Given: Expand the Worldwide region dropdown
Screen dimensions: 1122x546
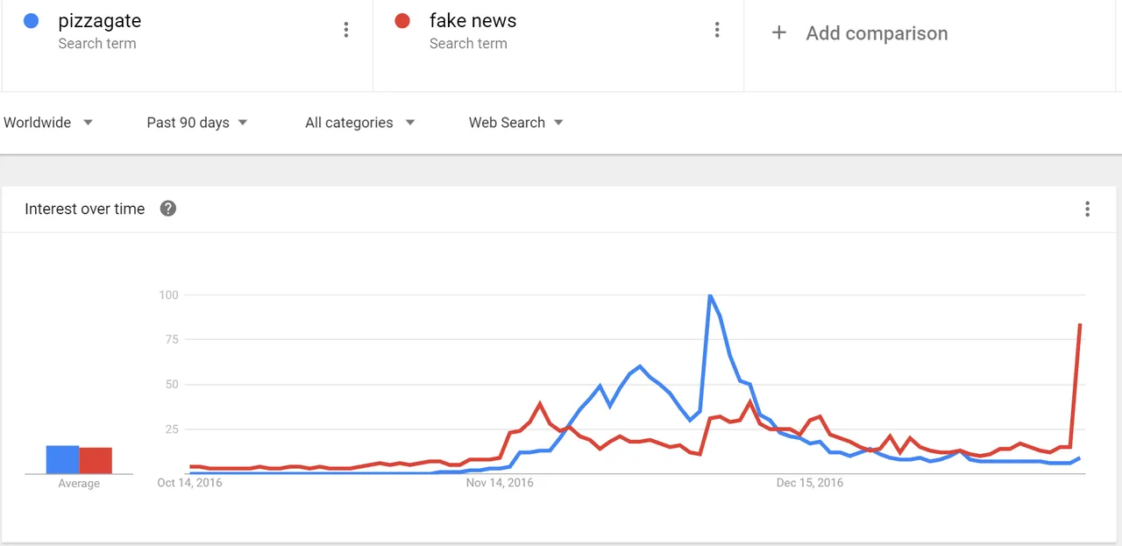Looking at the screenshot, I should pyautogui.click(x=48, y=123).
